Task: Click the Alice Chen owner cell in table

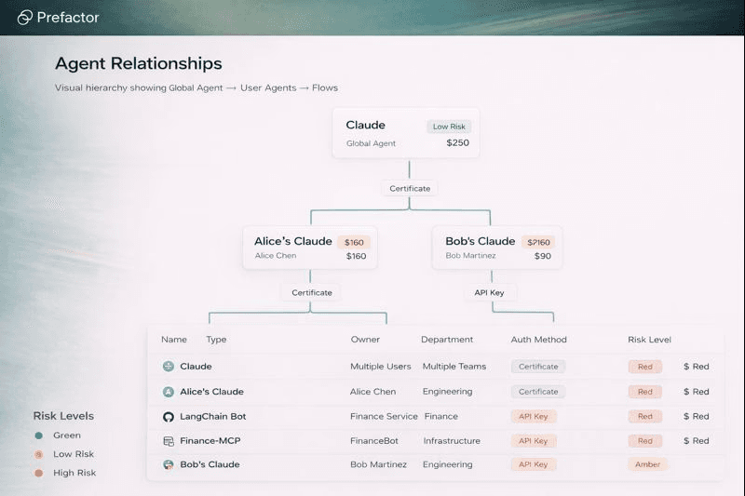Action: click(x=372, y=392)
